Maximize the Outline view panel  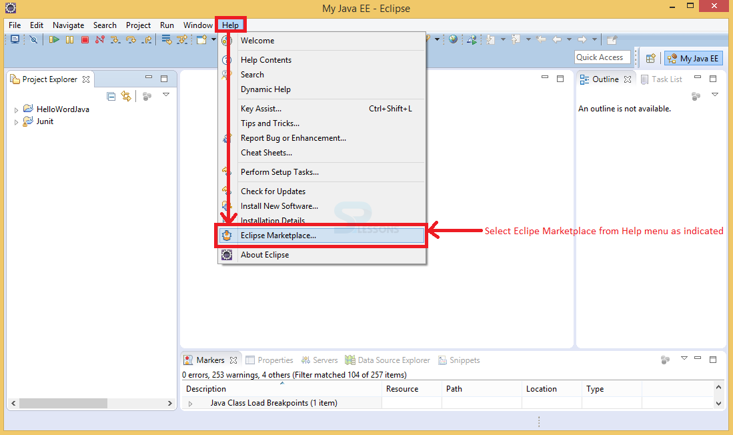click(713, 79)
